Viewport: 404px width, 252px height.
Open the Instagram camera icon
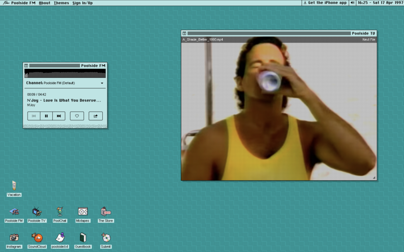tap(14, 238)
